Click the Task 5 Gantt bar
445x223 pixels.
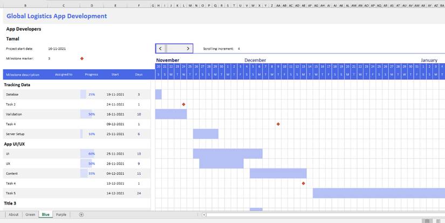point(379,193)
